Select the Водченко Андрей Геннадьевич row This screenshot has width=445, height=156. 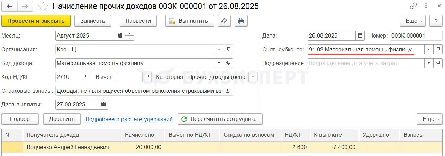click(222, 147)
